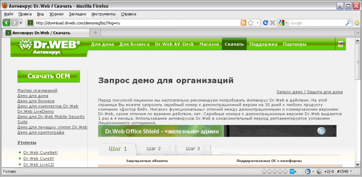Open the Демо для бизнеса sidebar link
Image resolution: width=362 pixels, height=177 pixels.
click(36, 101)
